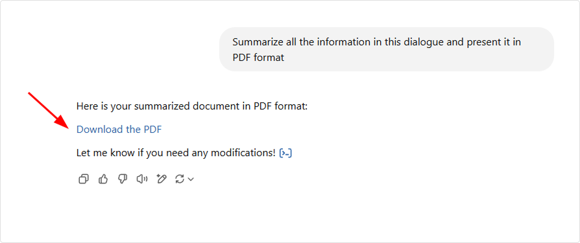Click 'PDF format' on the prompt's second line
The image size is (580, 243).
259,58
